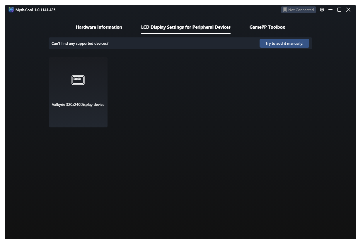Select LCD Display Settings for Peripheral Devices tab
Screen dimensions: 358x244
186,27
